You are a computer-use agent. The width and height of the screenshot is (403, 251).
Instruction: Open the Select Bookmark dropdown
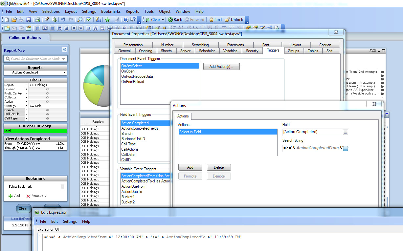(62, 187)
